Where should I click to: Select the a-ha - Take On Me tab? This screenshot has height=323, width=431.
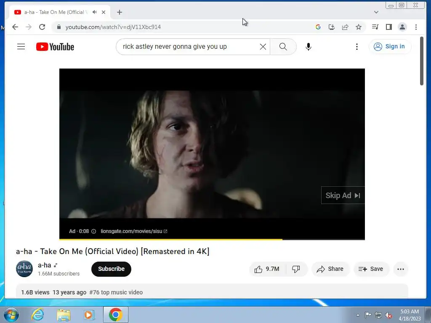[x=55, y=12]
